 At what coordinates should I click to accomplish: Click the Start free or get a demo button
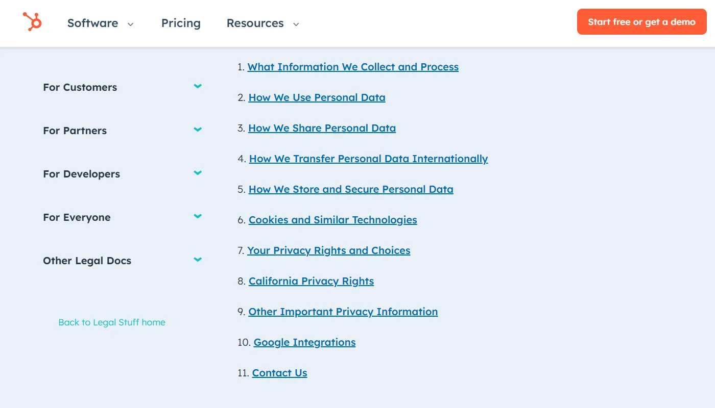(x=641, y=21)
